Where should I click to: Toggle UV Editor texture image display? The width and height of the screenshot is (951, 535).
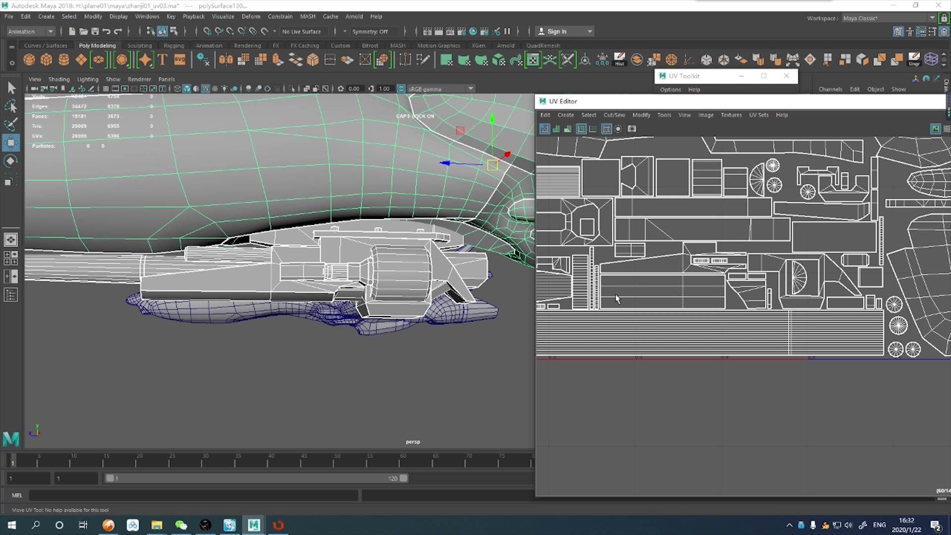point(935,129)
